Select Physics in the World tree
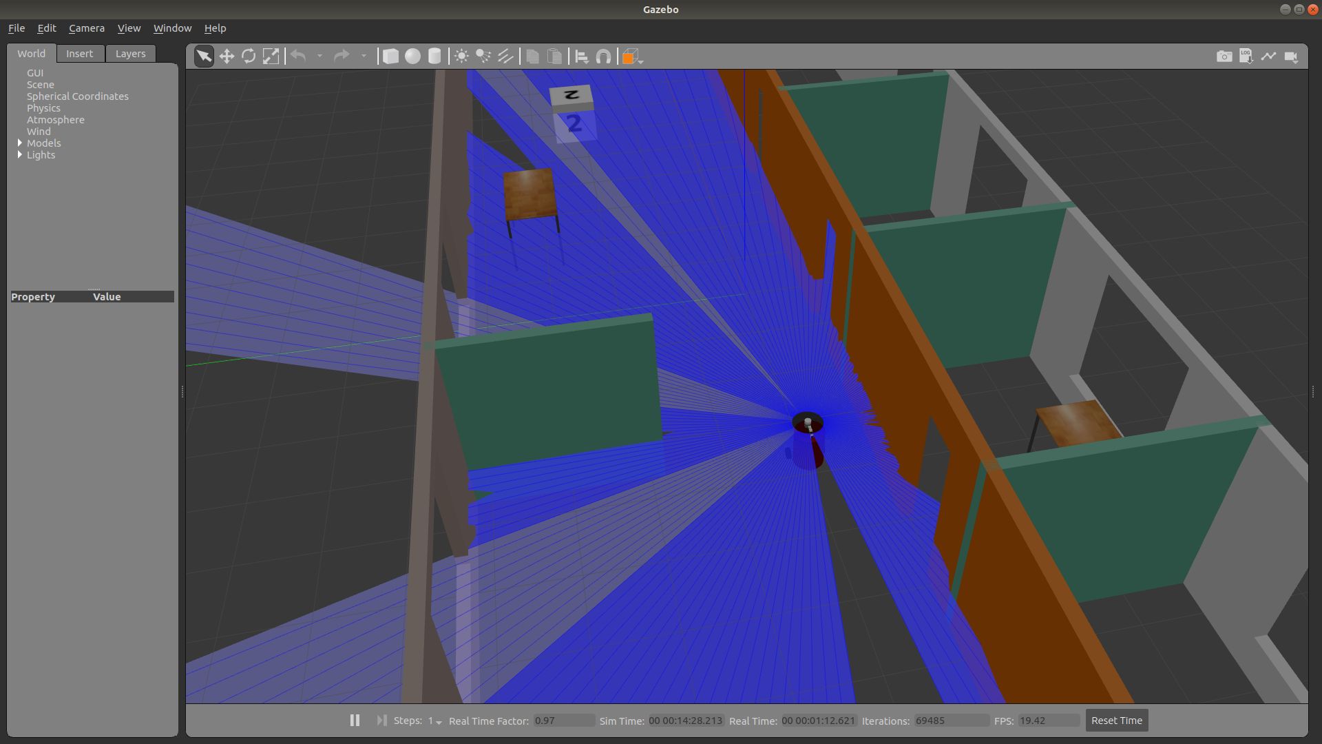 [43, 108]
